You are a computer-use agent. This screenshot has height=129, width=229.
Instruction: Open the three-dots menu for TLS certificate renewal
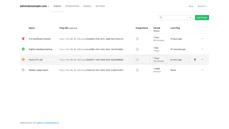point(202,39)
